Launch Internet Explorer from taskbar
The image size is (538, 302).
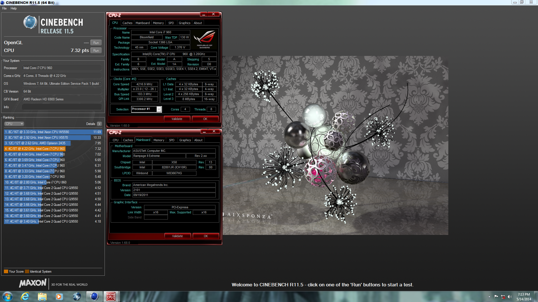25,296
